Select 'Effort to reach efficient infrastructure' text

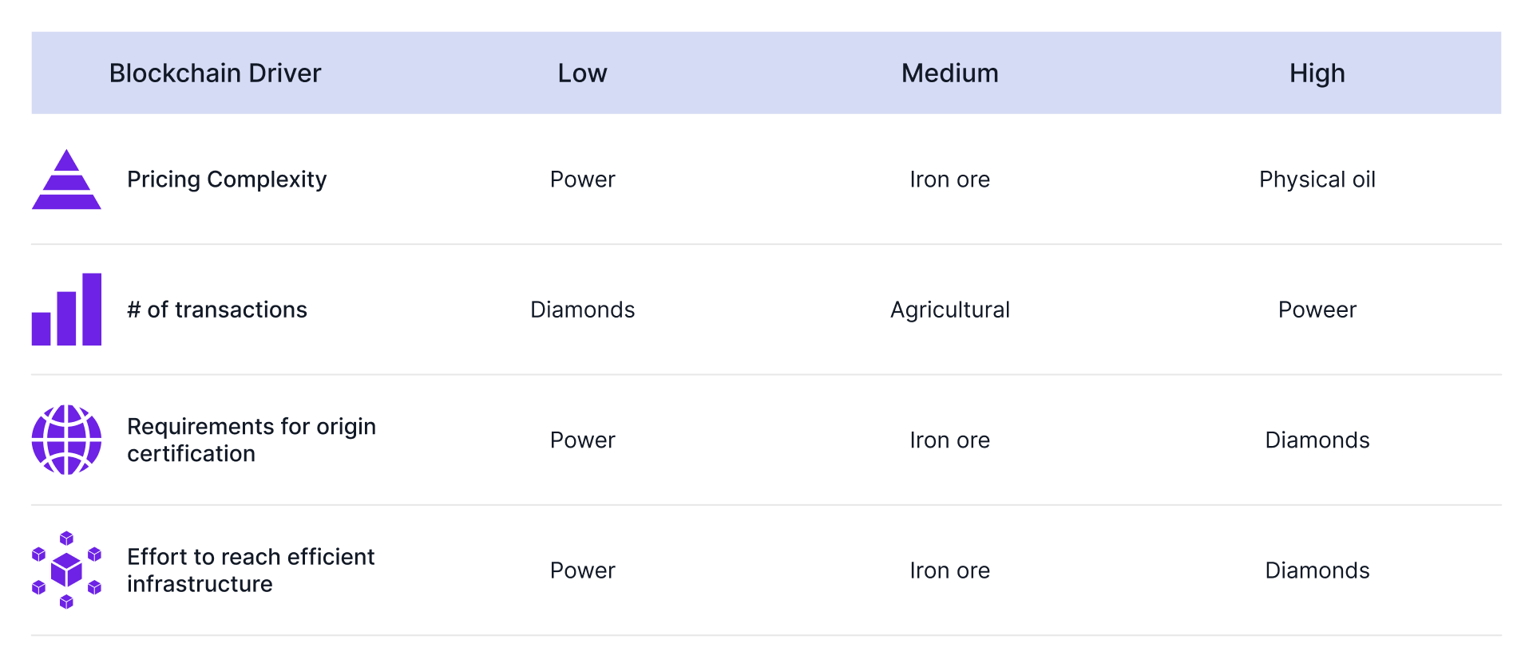point(251,570)
